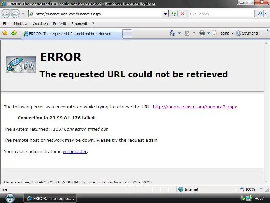Click the security shield tray icon
Image resolution: width=270 pixels, height=203 pixels.
coord(243,198)
